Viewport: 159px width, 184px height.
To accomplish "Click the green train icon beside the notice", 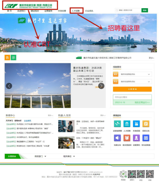I will [79, 58].
